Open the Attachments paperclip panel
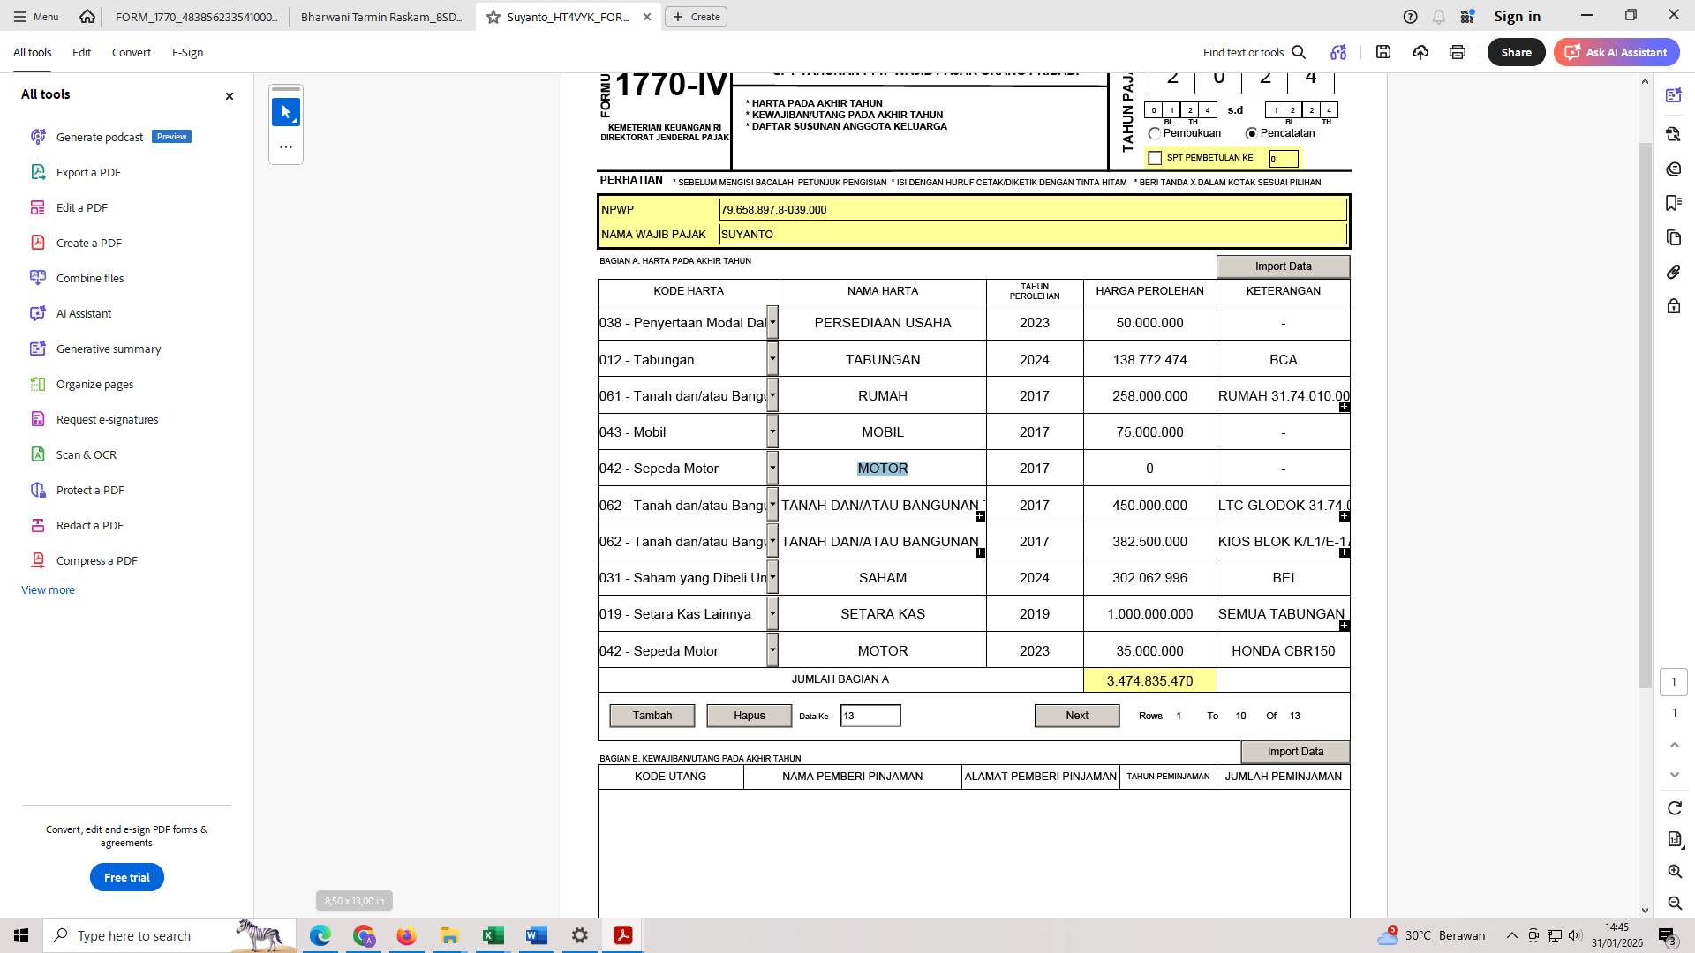This screenshot has width=1695, height=953. point(1674,272)
